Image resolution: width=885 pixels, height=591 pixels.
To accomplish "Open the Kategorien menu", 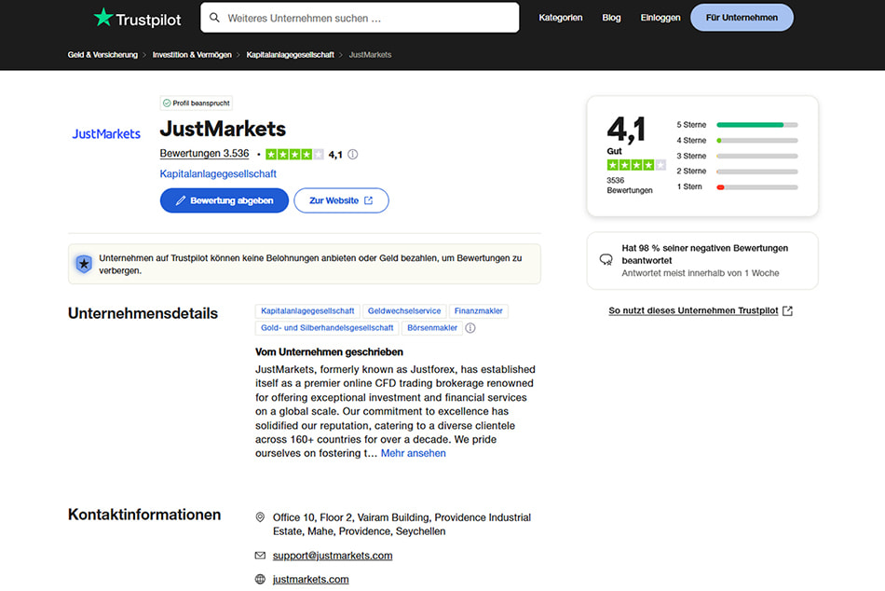I will [x=561, y=18].
